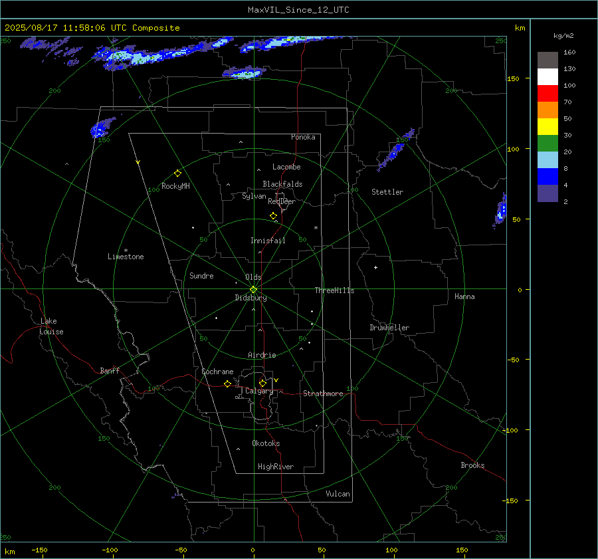Click the echo cell at the east map edge
Viewport: 598px width, 559px height.
501,209
